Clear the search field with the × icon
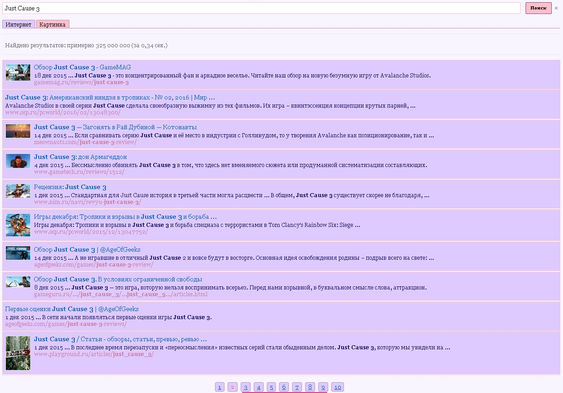Viewport: 563px width, 393px height. tap(556, 8)
